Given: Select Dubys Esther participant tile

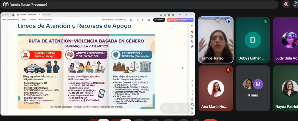Looking at the screenshot, I should point(253,40).
